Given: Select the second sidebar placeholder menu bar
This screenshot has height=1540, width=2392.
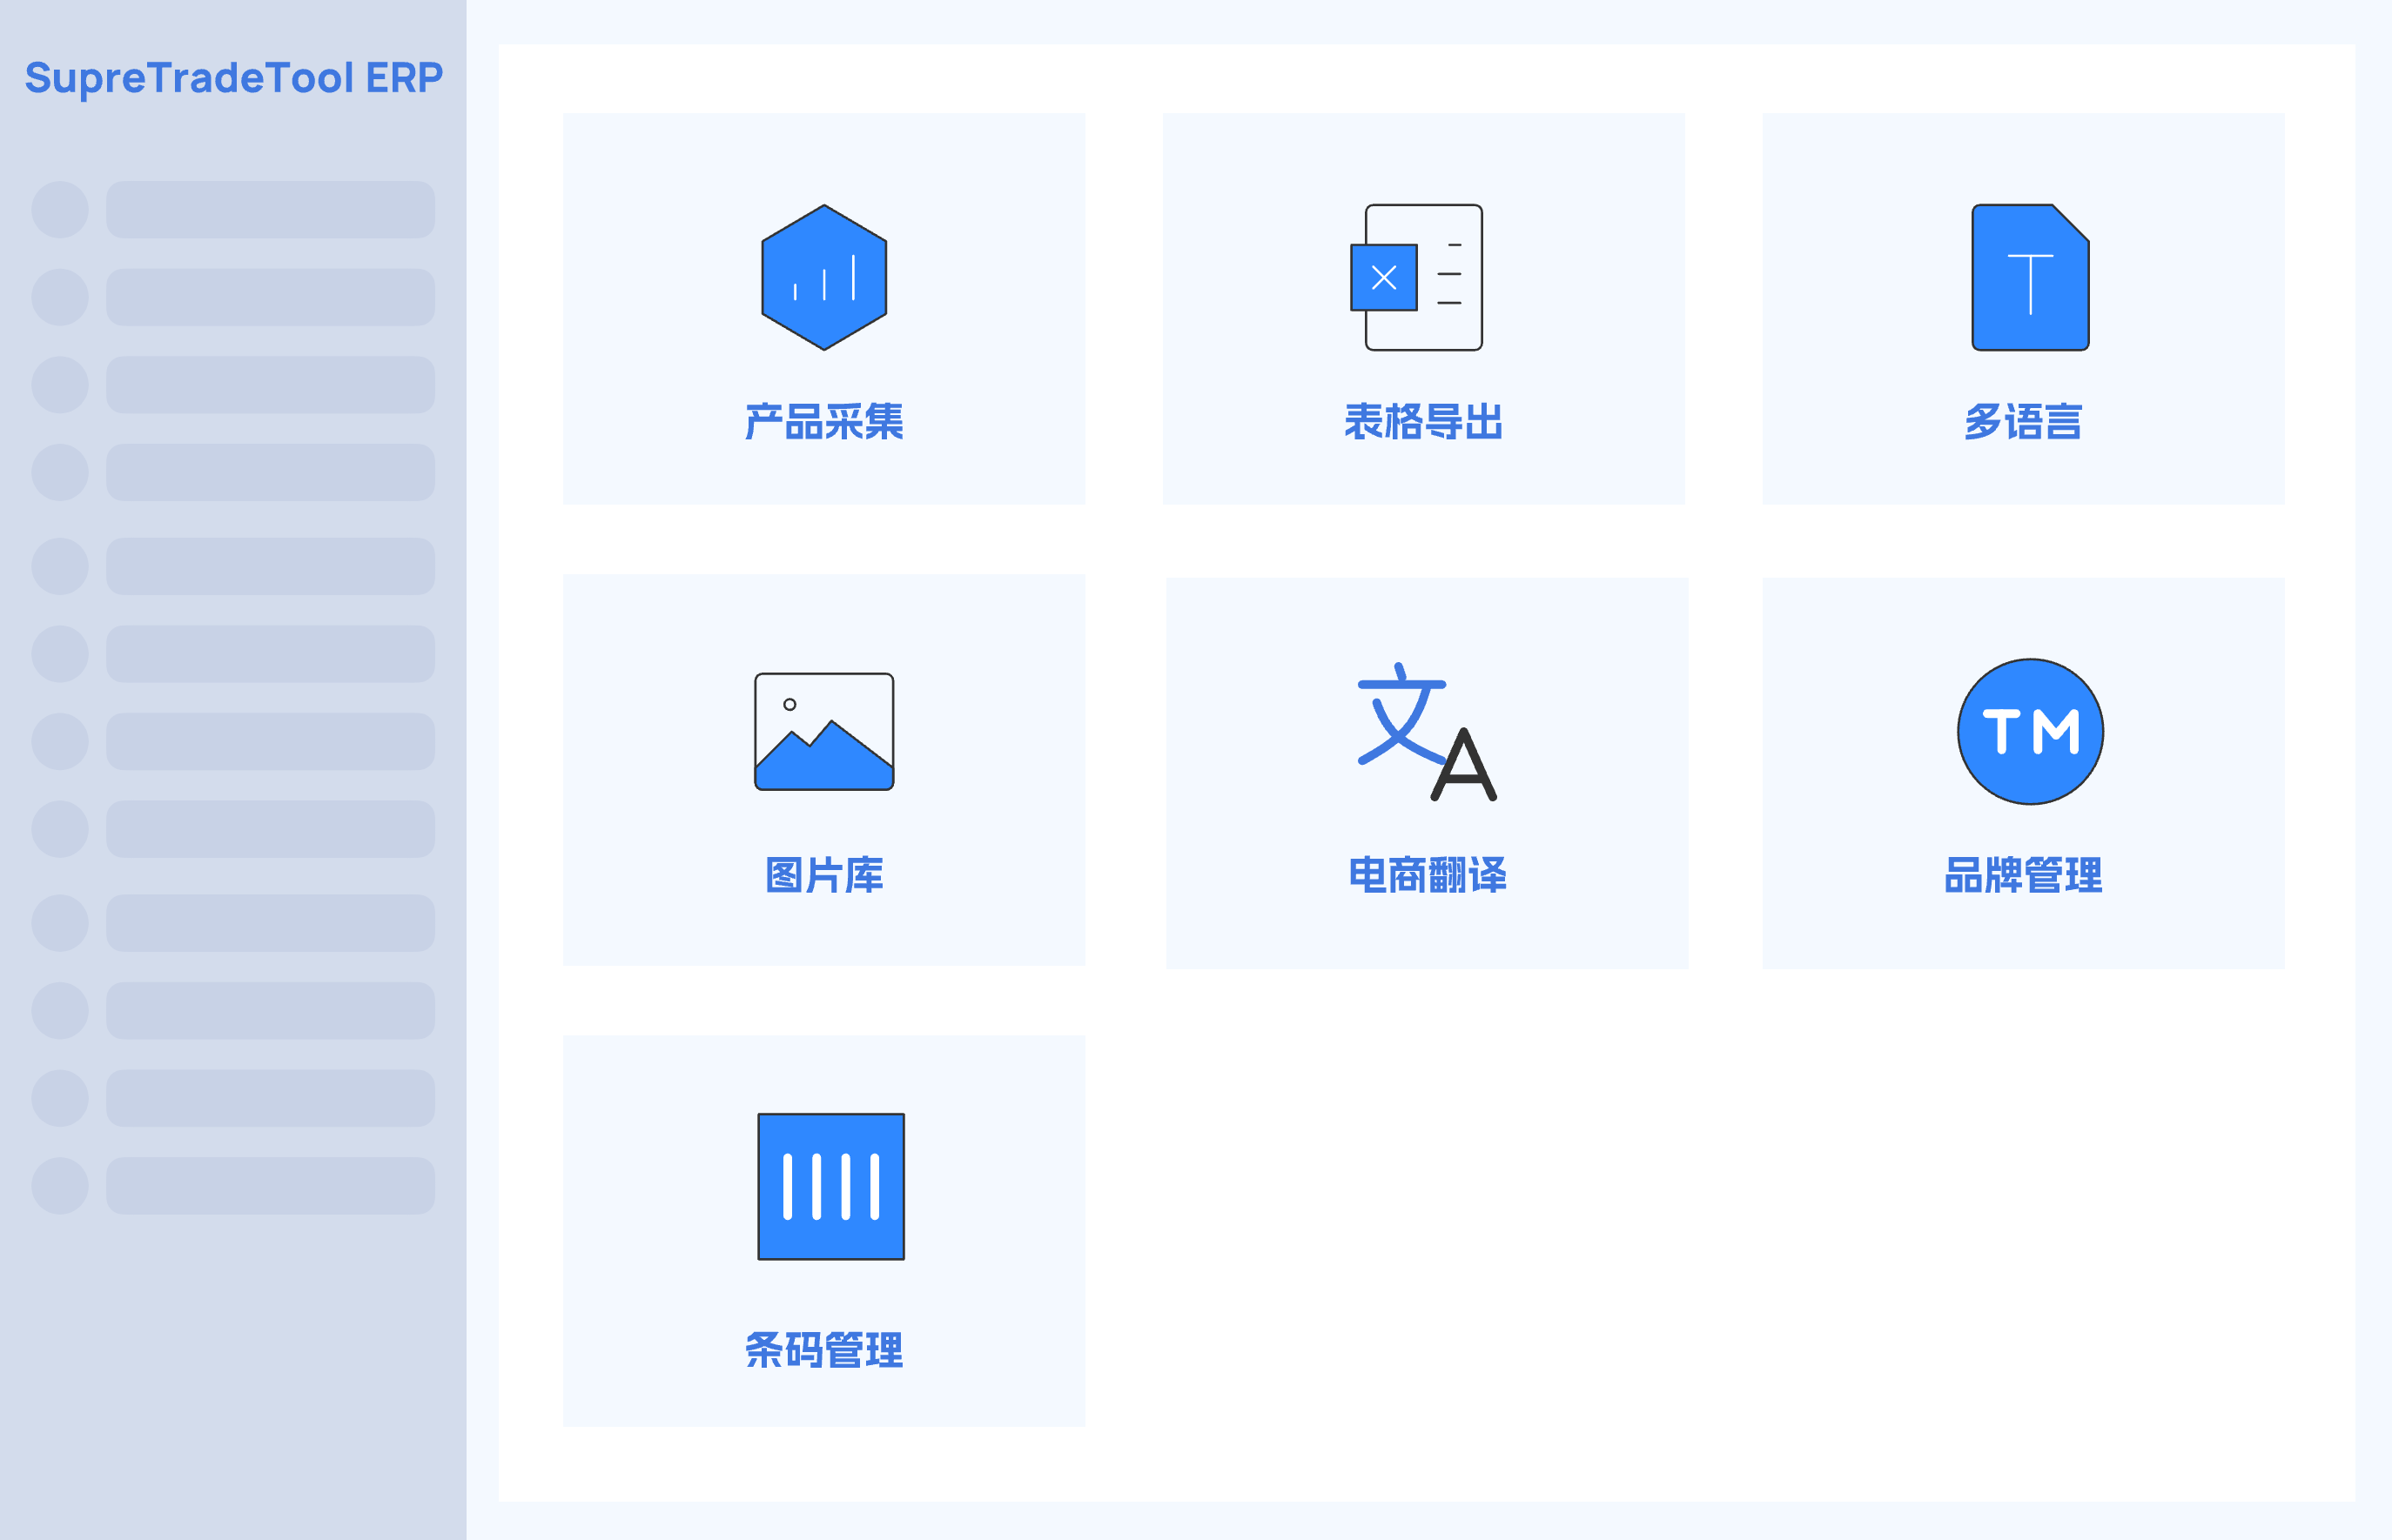Looking at the screenshot, I should (270, 297).
